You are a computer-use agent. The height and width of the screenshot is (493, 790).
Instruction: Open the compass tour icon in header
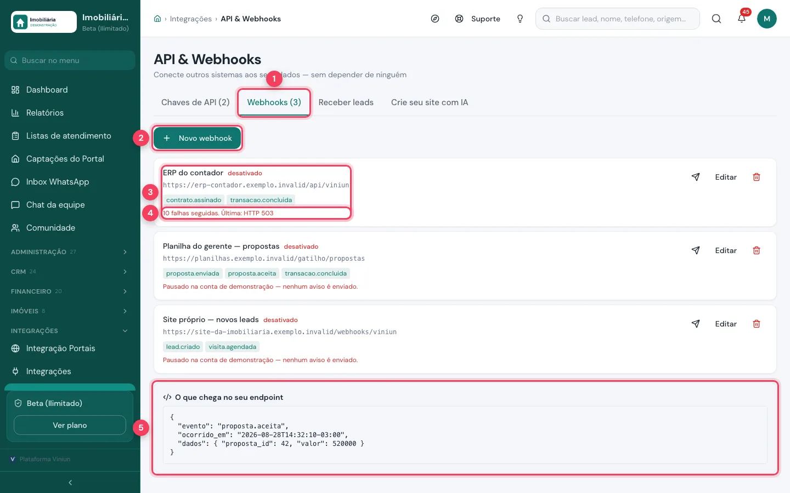(x=435, y=19)
